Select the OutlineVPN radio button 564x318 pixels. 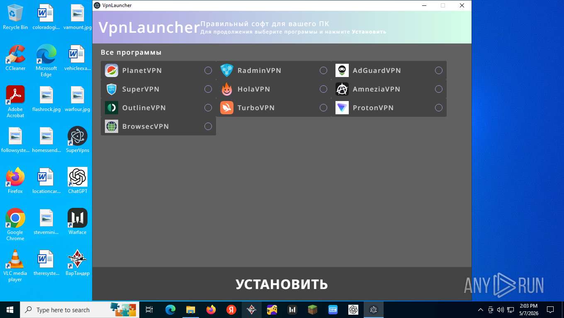point(208,108)
